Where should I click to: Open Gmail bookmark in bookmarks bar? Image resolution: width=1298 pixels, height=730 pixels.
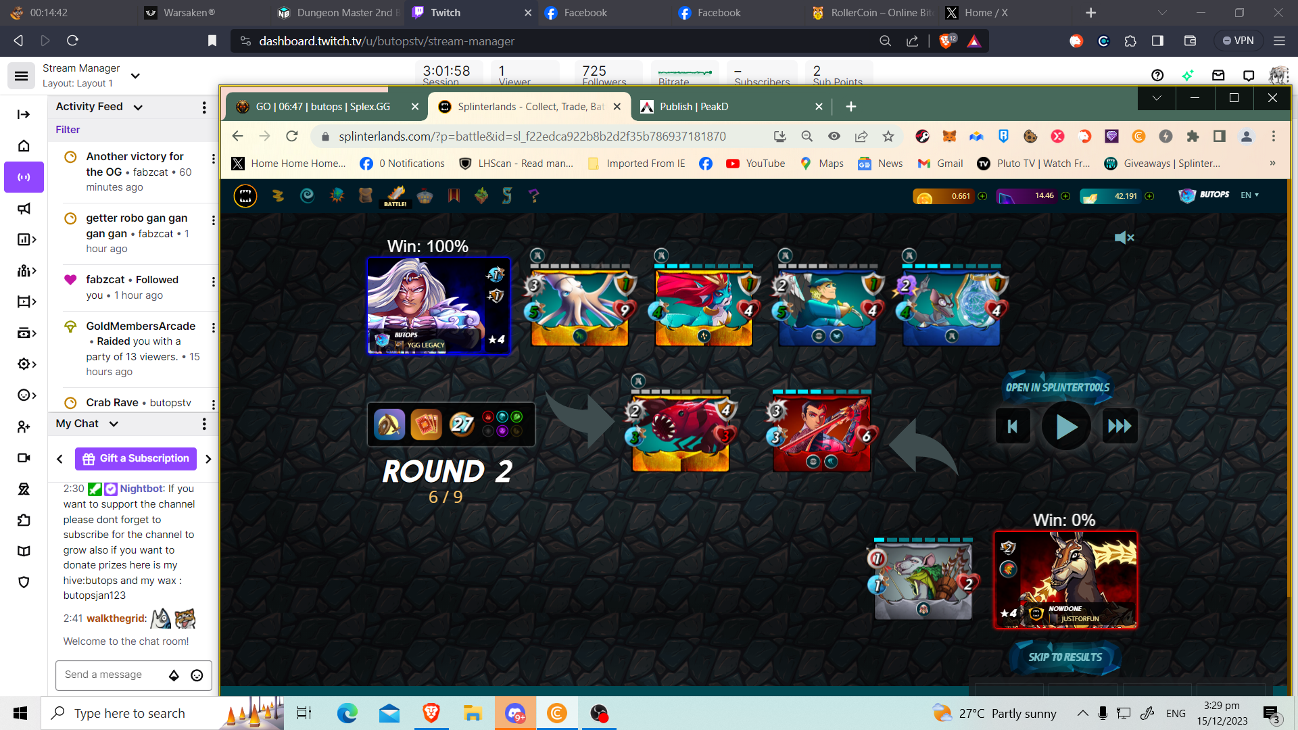point(940,164)
